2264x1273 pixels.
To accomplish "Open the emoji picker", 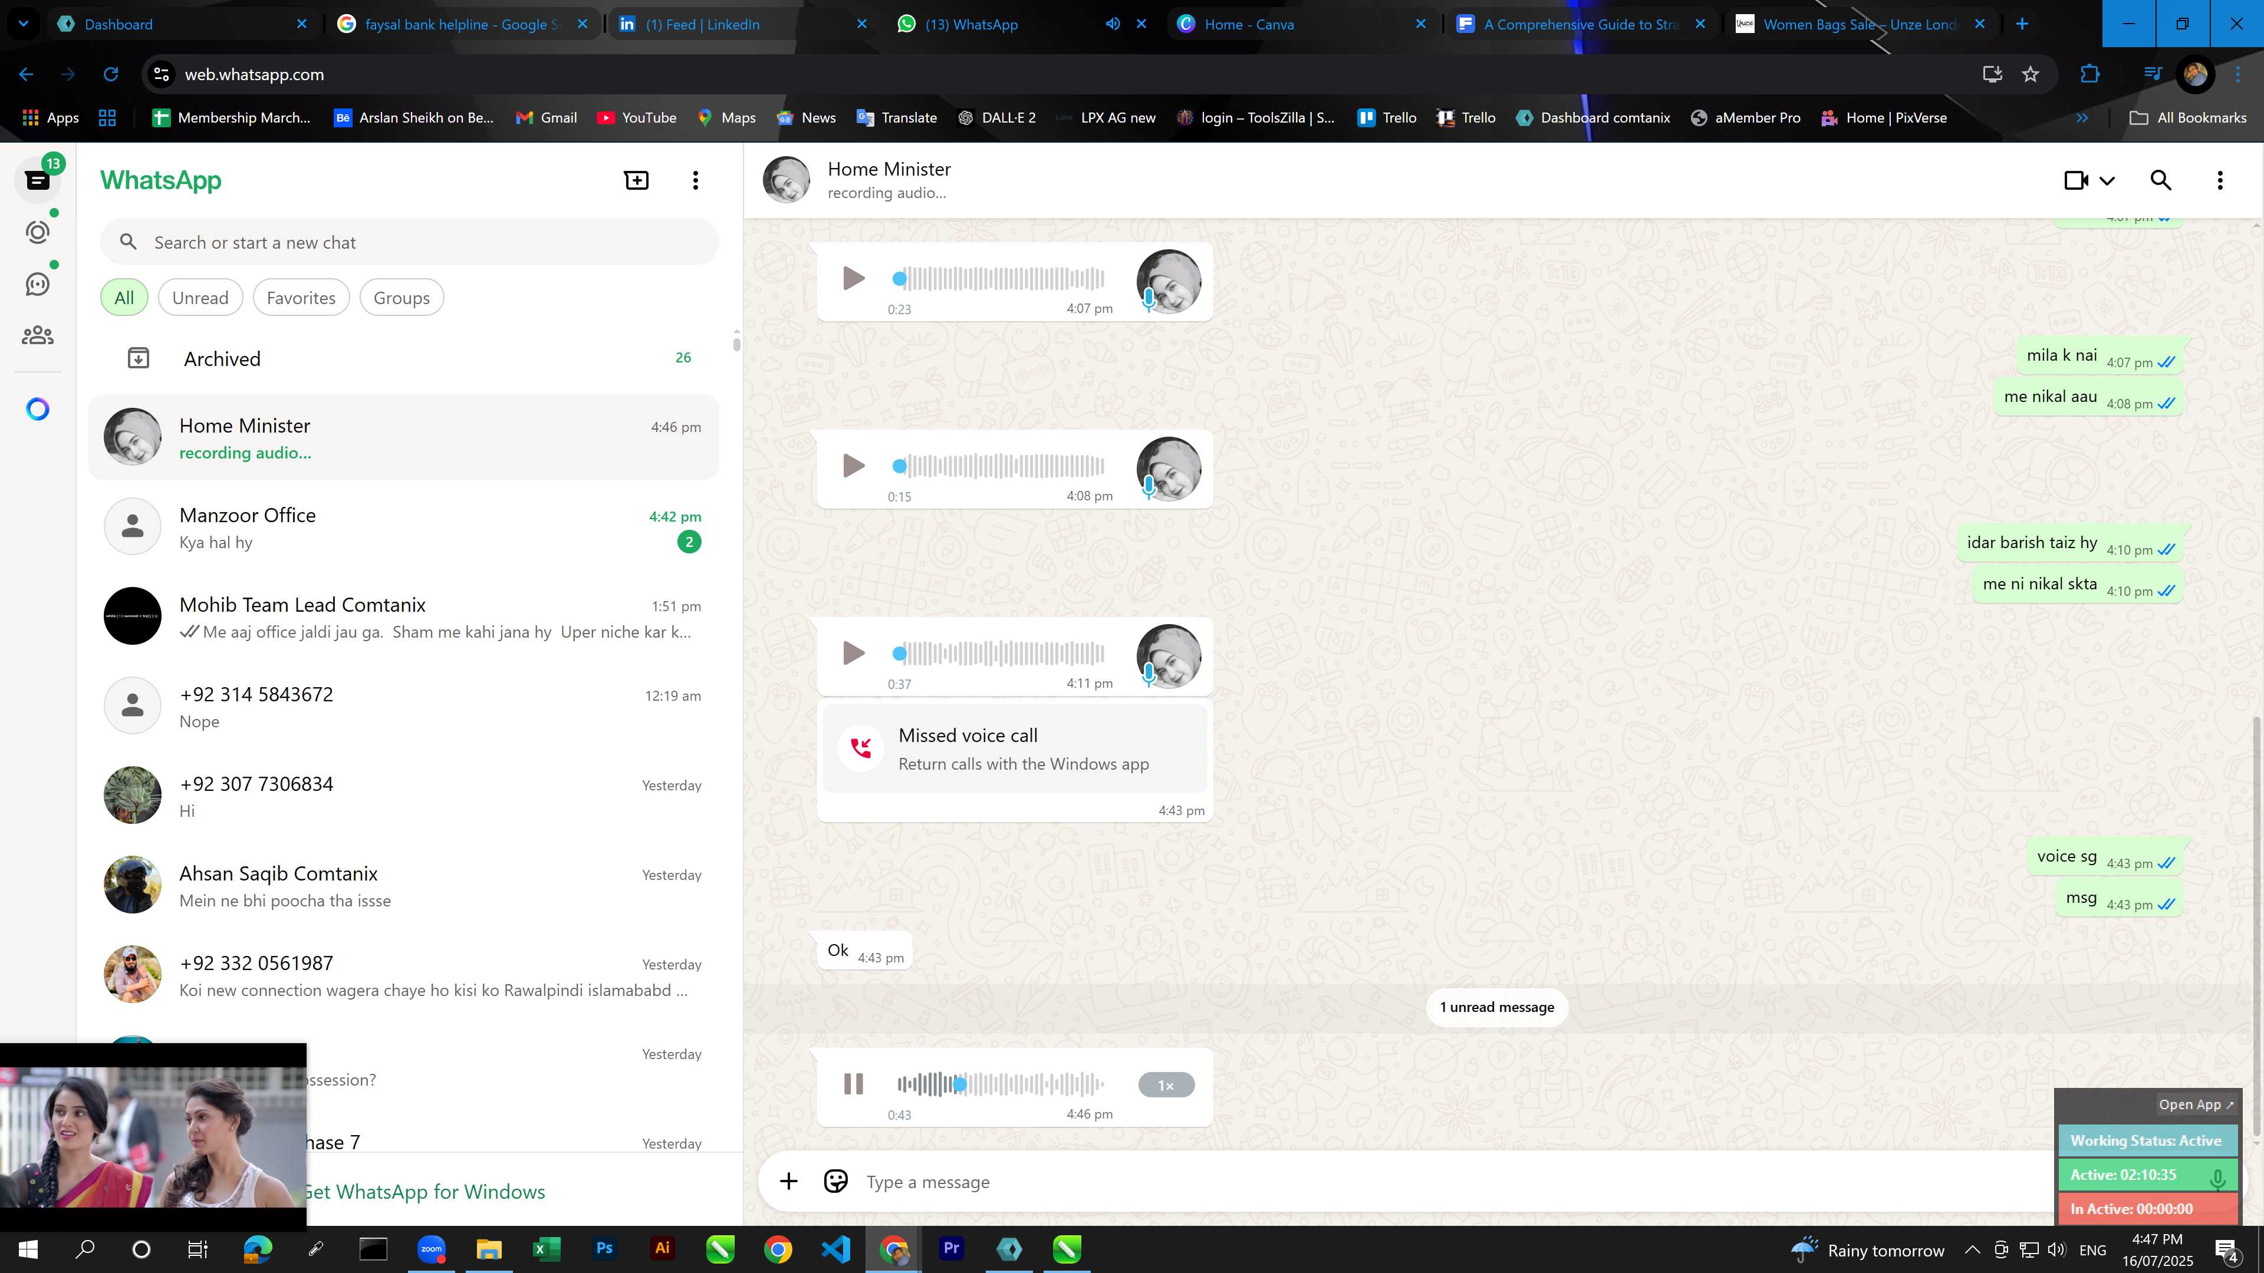I will click(836, 1182).
